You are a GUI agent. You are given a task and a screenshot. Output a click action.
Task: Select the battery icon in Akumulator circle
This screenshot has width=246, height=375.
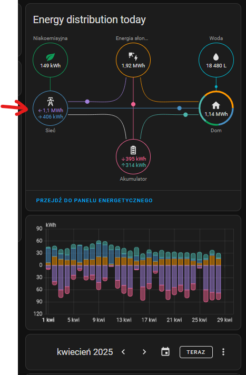coord(133,150)
